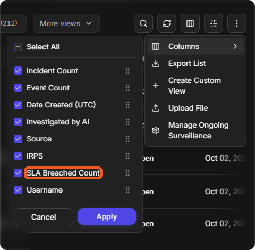
Task: Click the Investigated by AI label
Action: [x=58, y=122]
